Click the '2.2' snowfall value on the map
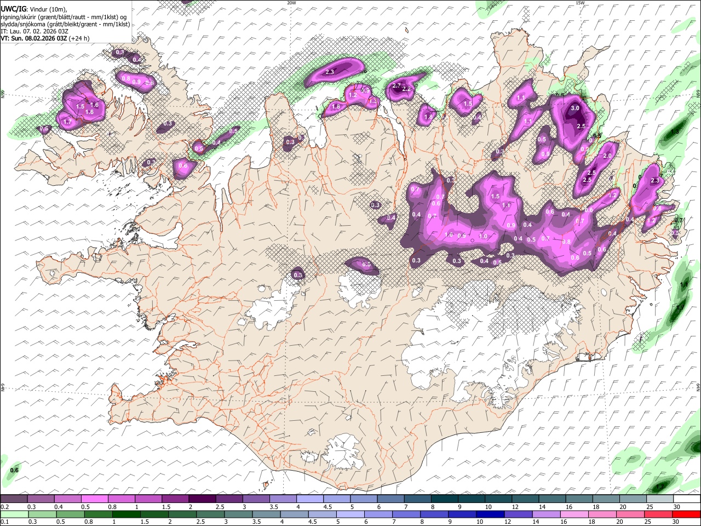This screenshot has height=526, width=701. (x=406, y=89)
